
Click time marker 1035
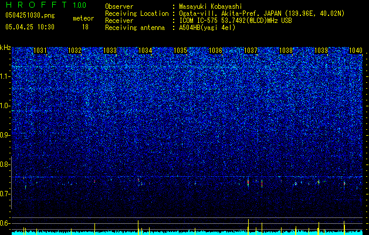(180, 51)
